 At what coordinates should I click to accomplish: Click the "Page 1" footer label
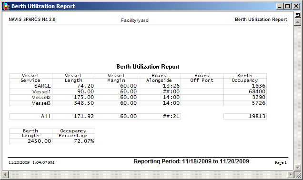tap(281, 162)
